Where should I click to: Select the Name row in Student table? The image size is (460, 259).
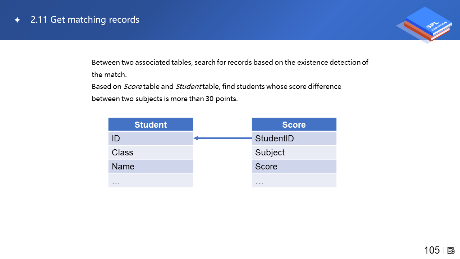pos(151,167)
